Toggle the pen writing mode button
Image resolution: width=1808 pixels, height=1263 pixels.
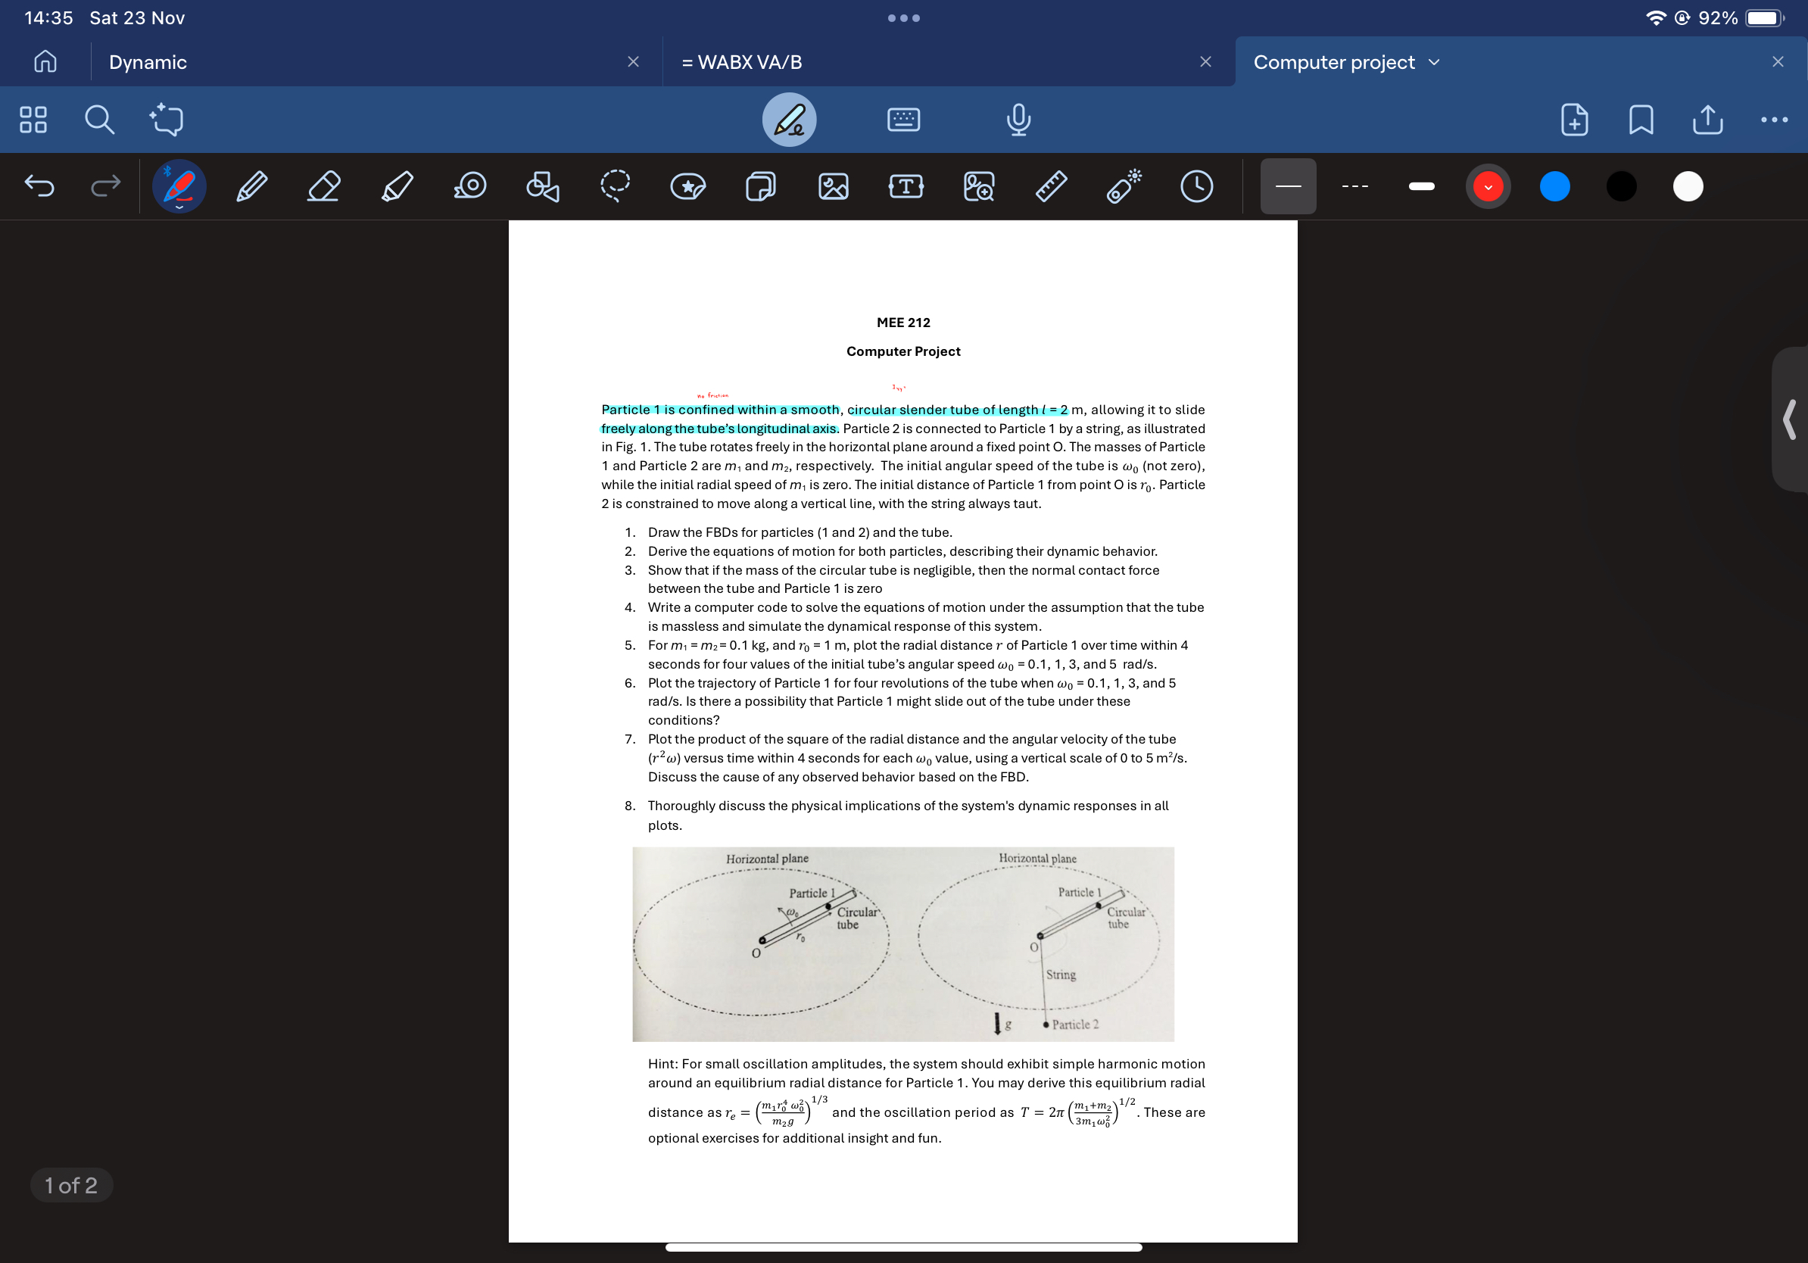tap(789, 120)
